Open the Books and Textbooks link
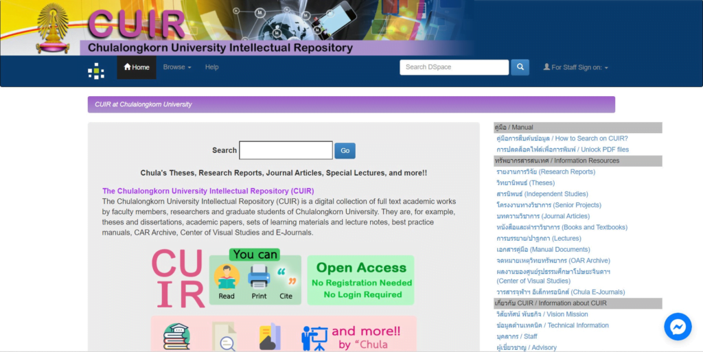 562,228
